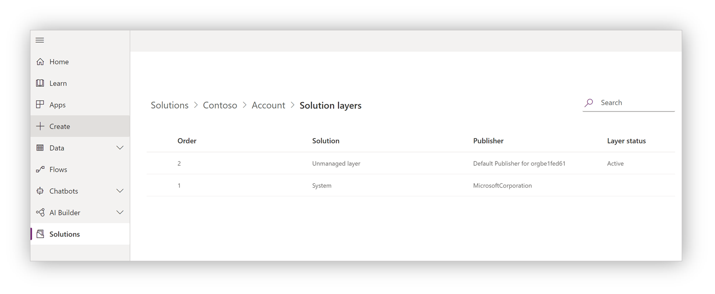
Task: Go to Solutions breadcrumb link
Action: tap(169, 105)
